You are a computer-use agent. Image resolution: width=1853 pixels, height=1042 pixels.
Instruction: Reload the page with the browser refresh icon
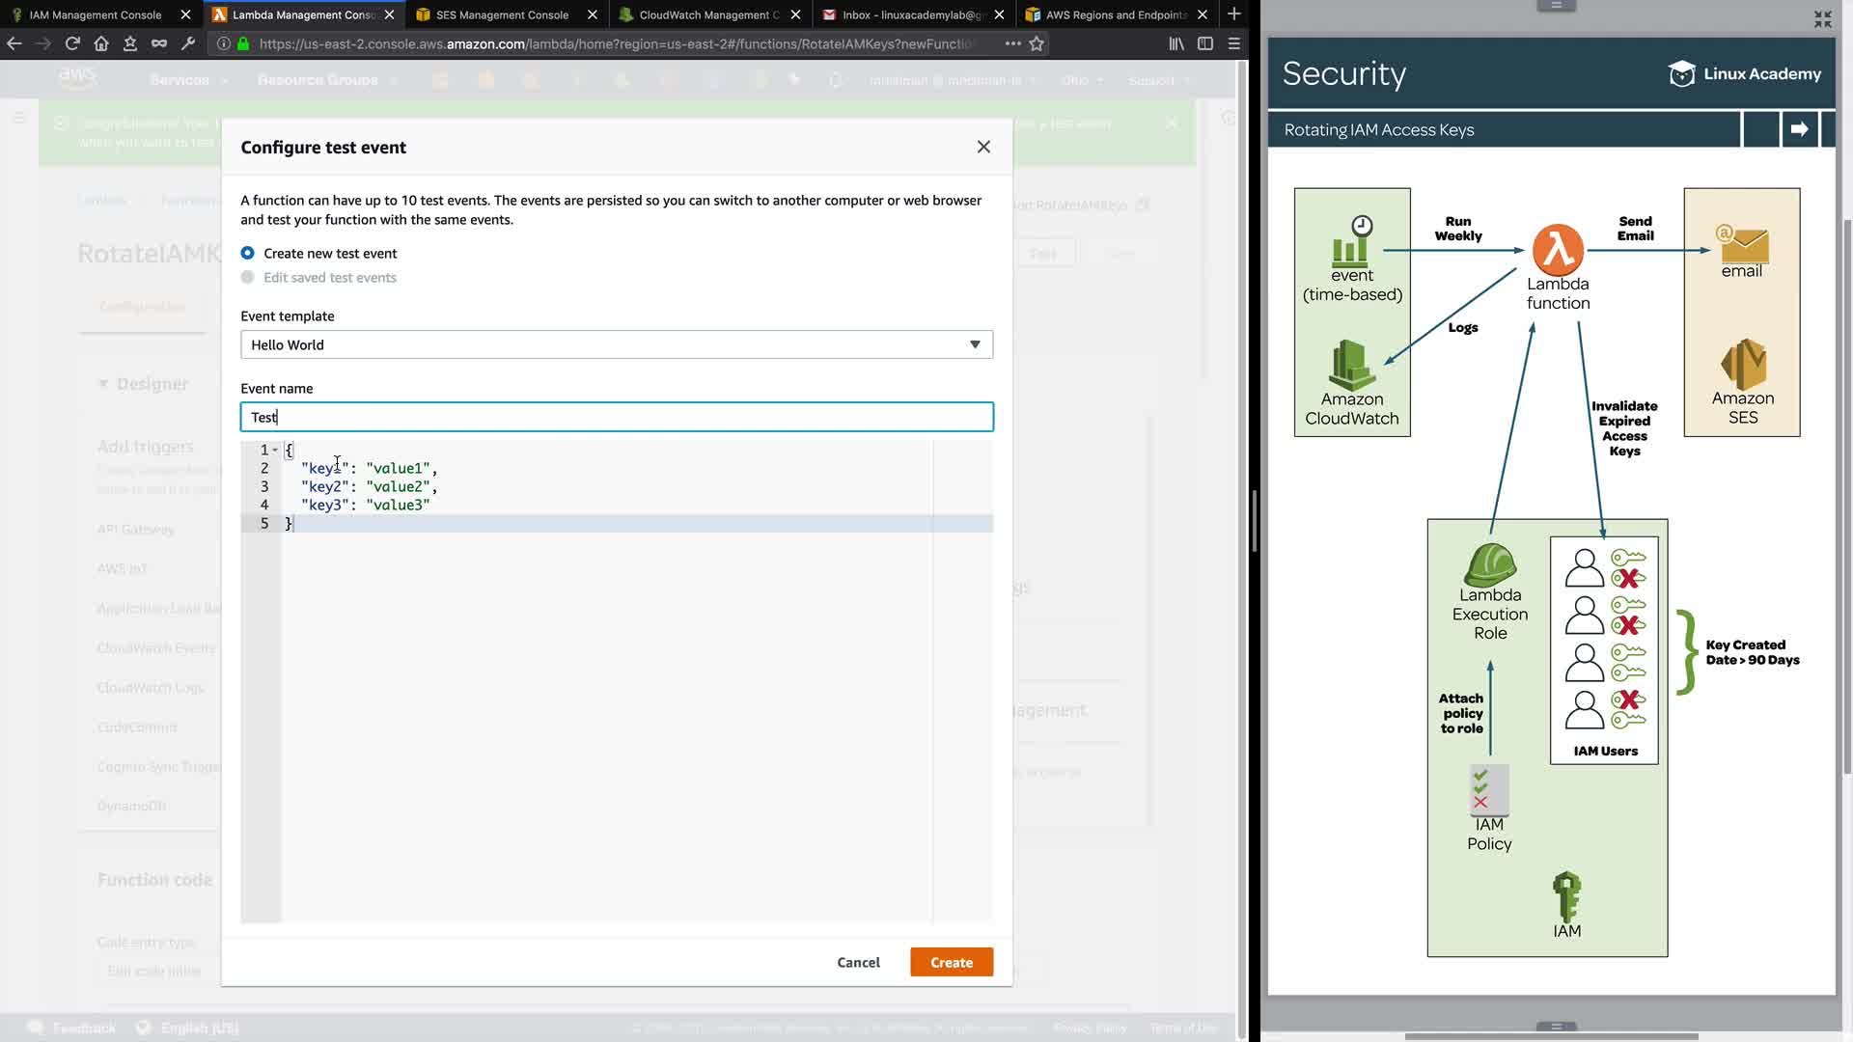(x=72, y=43)
